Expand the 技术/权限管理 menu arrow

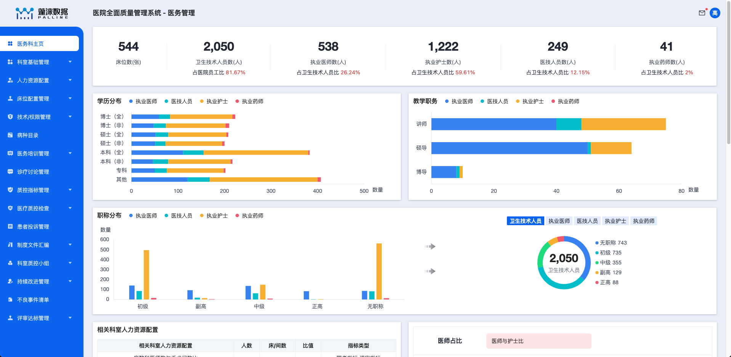pos(70,117)
